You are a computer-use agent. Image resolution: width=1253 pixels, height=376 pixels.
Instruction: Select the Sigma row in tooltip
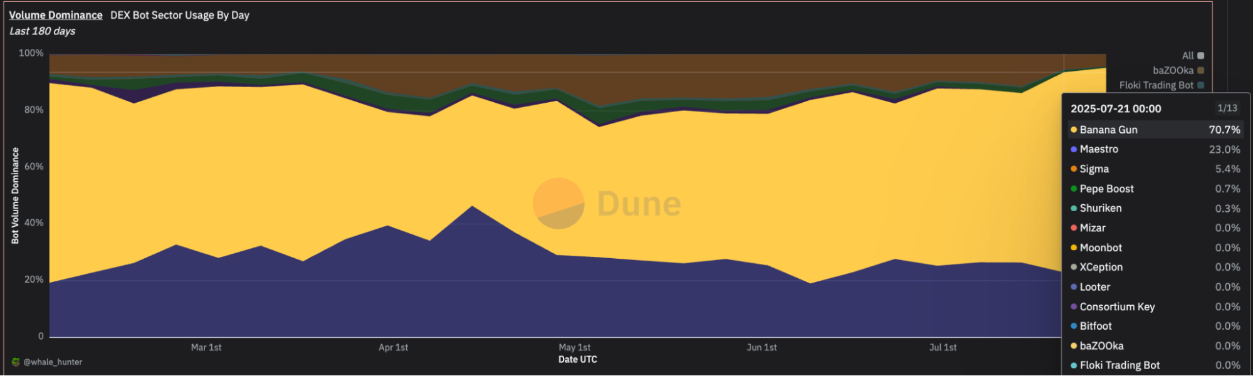coord(1155,169)
